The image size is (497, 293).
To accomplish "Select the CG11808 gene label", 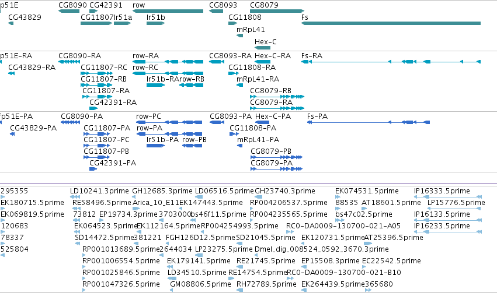I will (245, 17).
